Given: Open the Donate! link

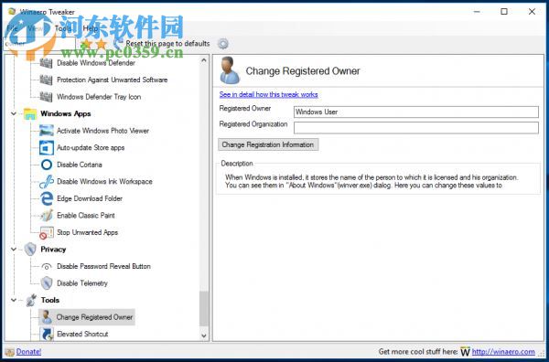Looking at the screenshot, I should pyautogui.click(x=28, y=352).
